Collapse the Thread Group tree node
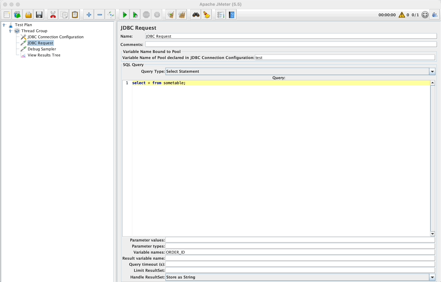Screen dimensions: 441x282 (10, 31)
